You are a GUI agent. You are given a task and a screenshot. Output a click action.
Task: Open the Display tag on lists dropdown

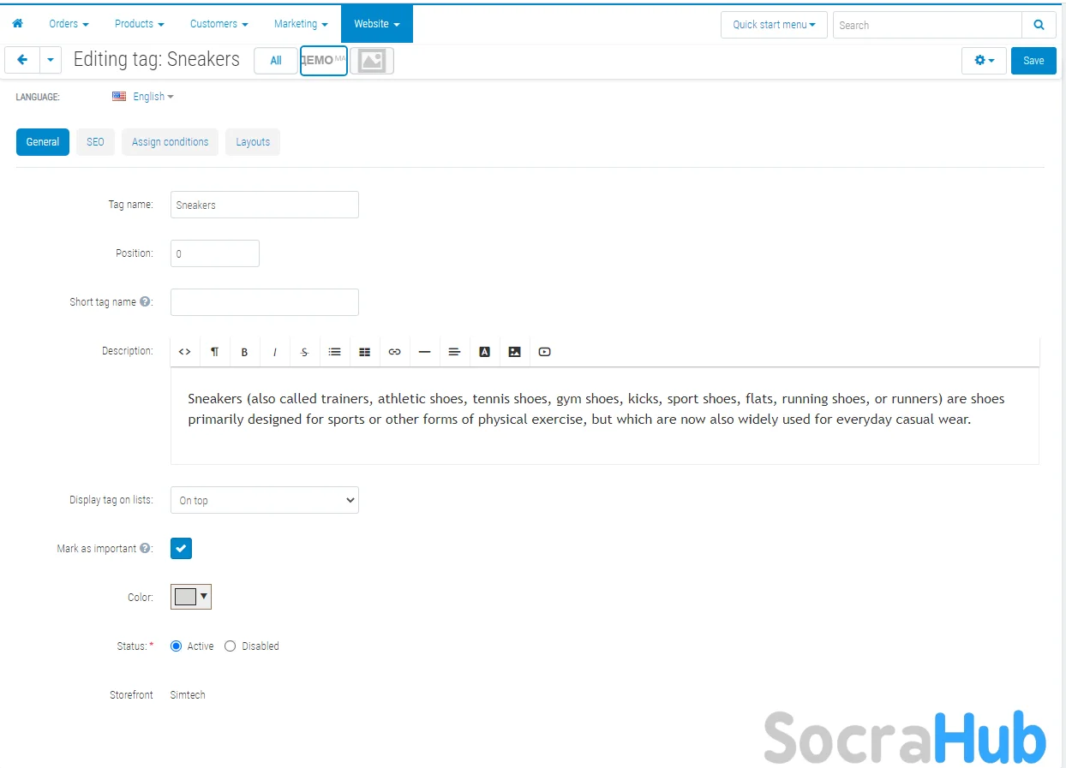[x=264, y=501]
